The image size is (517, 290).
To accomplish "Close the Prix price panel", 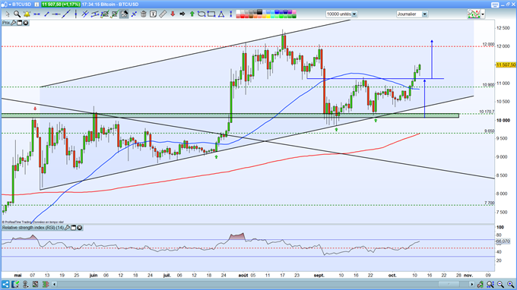I will (26, 23).
